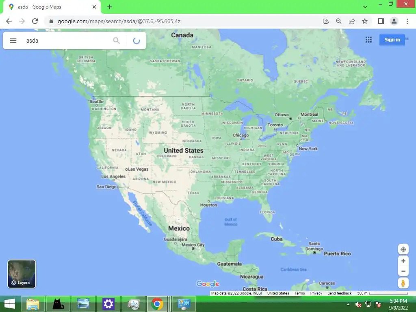Click the Chicago city label
The image size is (416, 312).
point(240,135)
